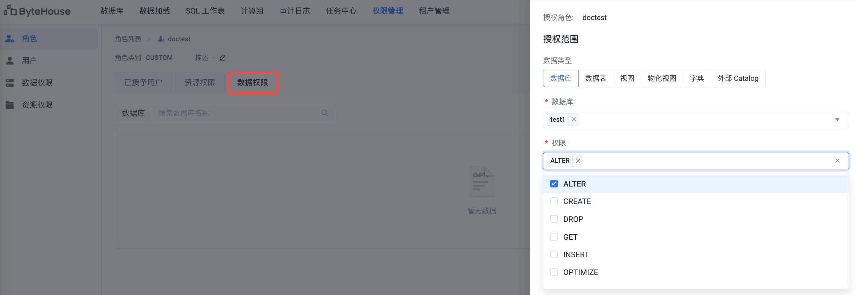
Task: Edit the role description pencil icon
Action: point(222,58)
